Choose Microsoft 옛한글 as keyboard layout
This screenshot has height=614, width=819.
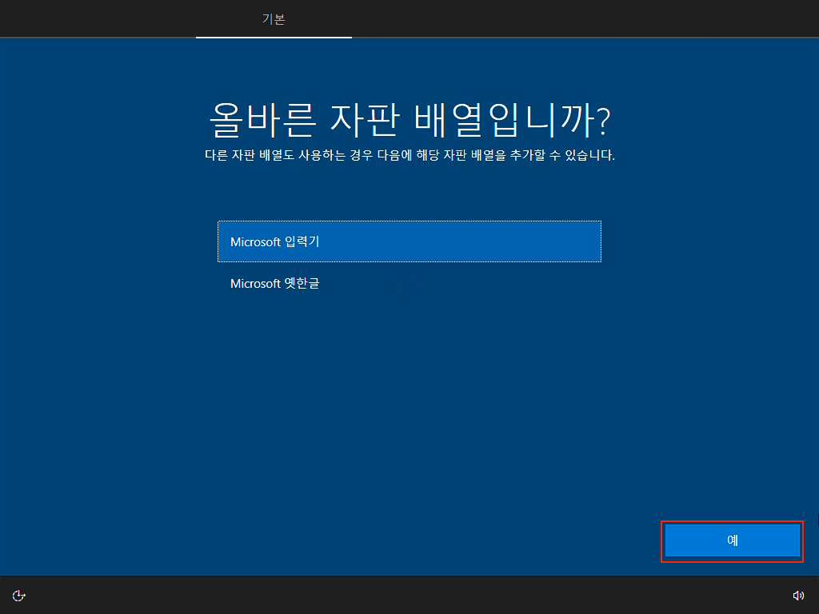pos(409,281)
